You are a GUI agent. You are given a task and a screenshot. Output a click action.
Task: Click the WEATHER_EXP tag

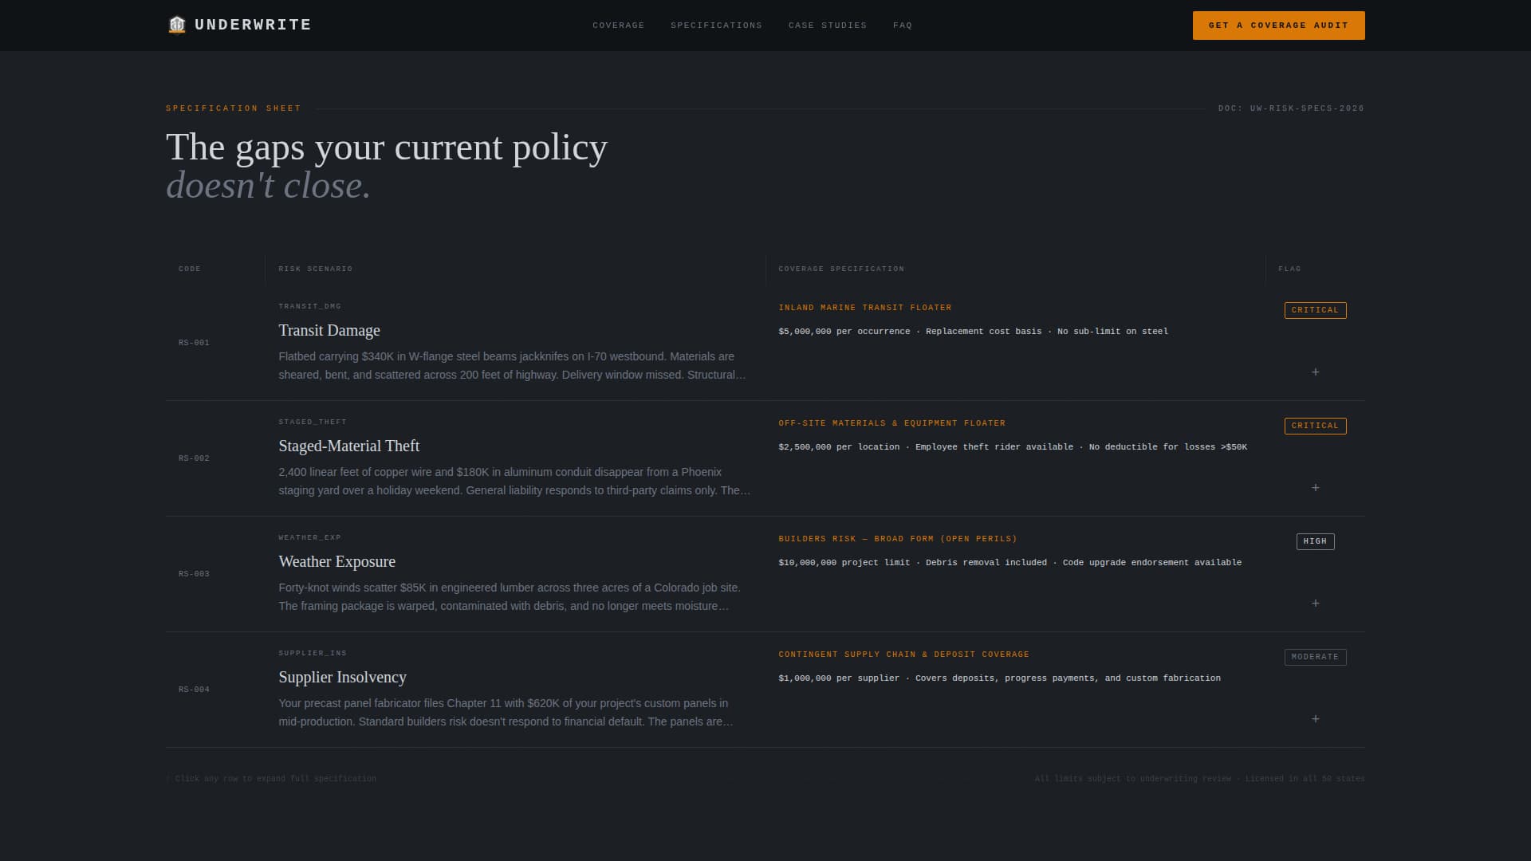click(x=309, y=538)
